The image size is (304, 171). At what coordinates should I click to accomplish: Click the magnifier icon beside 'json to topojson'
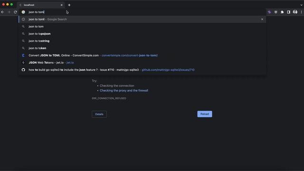(23, 34)
